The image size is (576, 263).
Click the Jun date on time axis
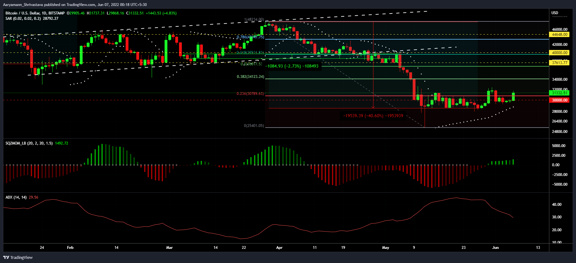(495, 248)
